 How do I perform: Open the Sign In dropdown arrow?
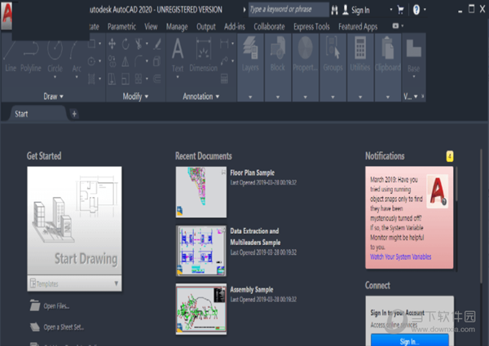tap(391, 10)
